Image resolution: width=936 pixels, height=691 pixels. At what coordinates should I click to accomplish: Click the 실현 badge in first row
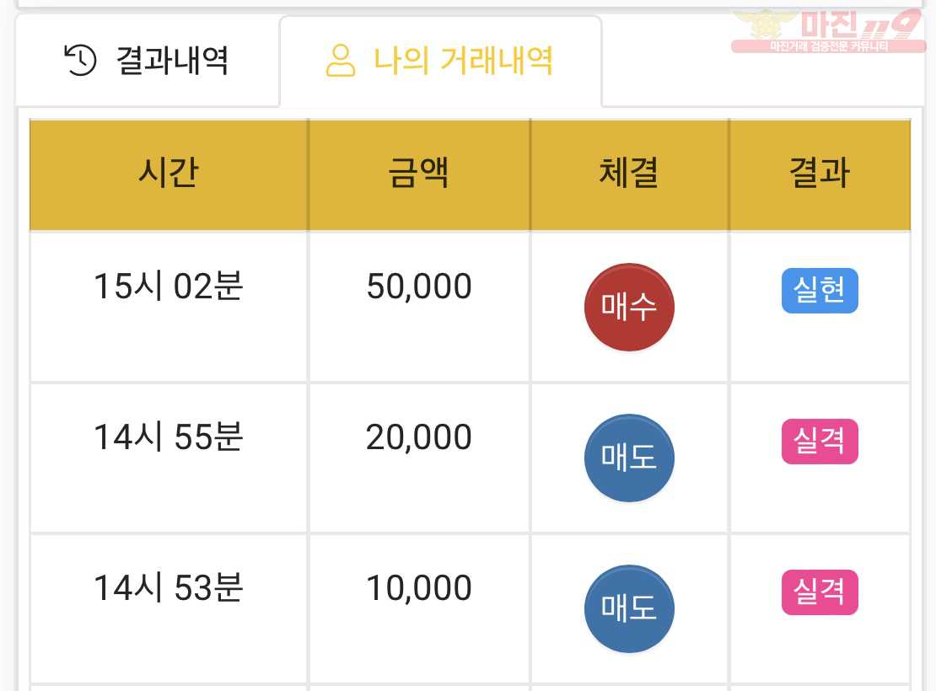pyautogui.click(x=820, y=291)
